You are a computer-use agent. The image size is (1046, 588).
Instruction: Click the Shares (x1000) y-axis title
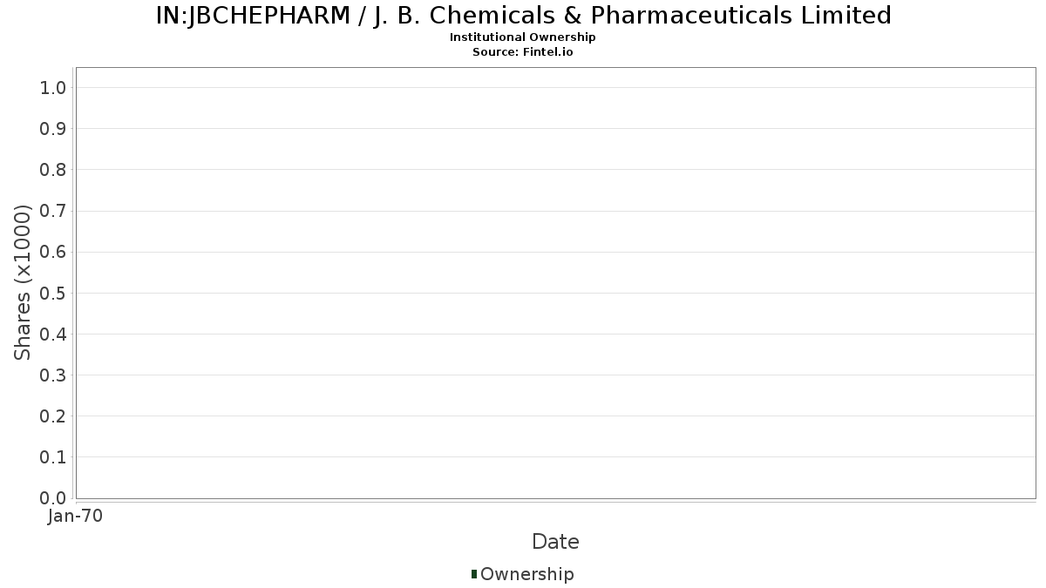coord(23,282)
